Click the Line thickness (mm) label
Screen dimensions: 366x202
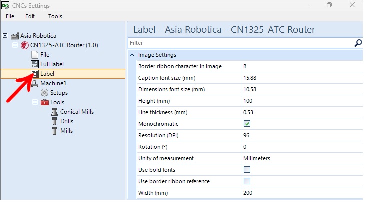(163, 112)
